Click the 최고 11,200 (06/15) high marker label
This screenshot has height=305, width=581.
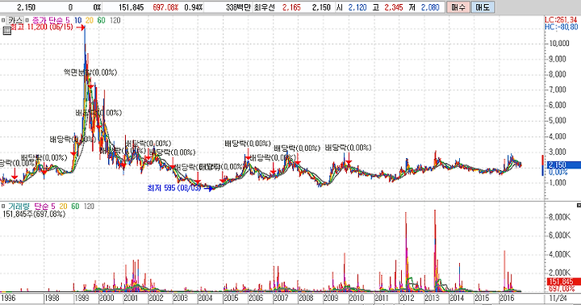pos(41,27)
